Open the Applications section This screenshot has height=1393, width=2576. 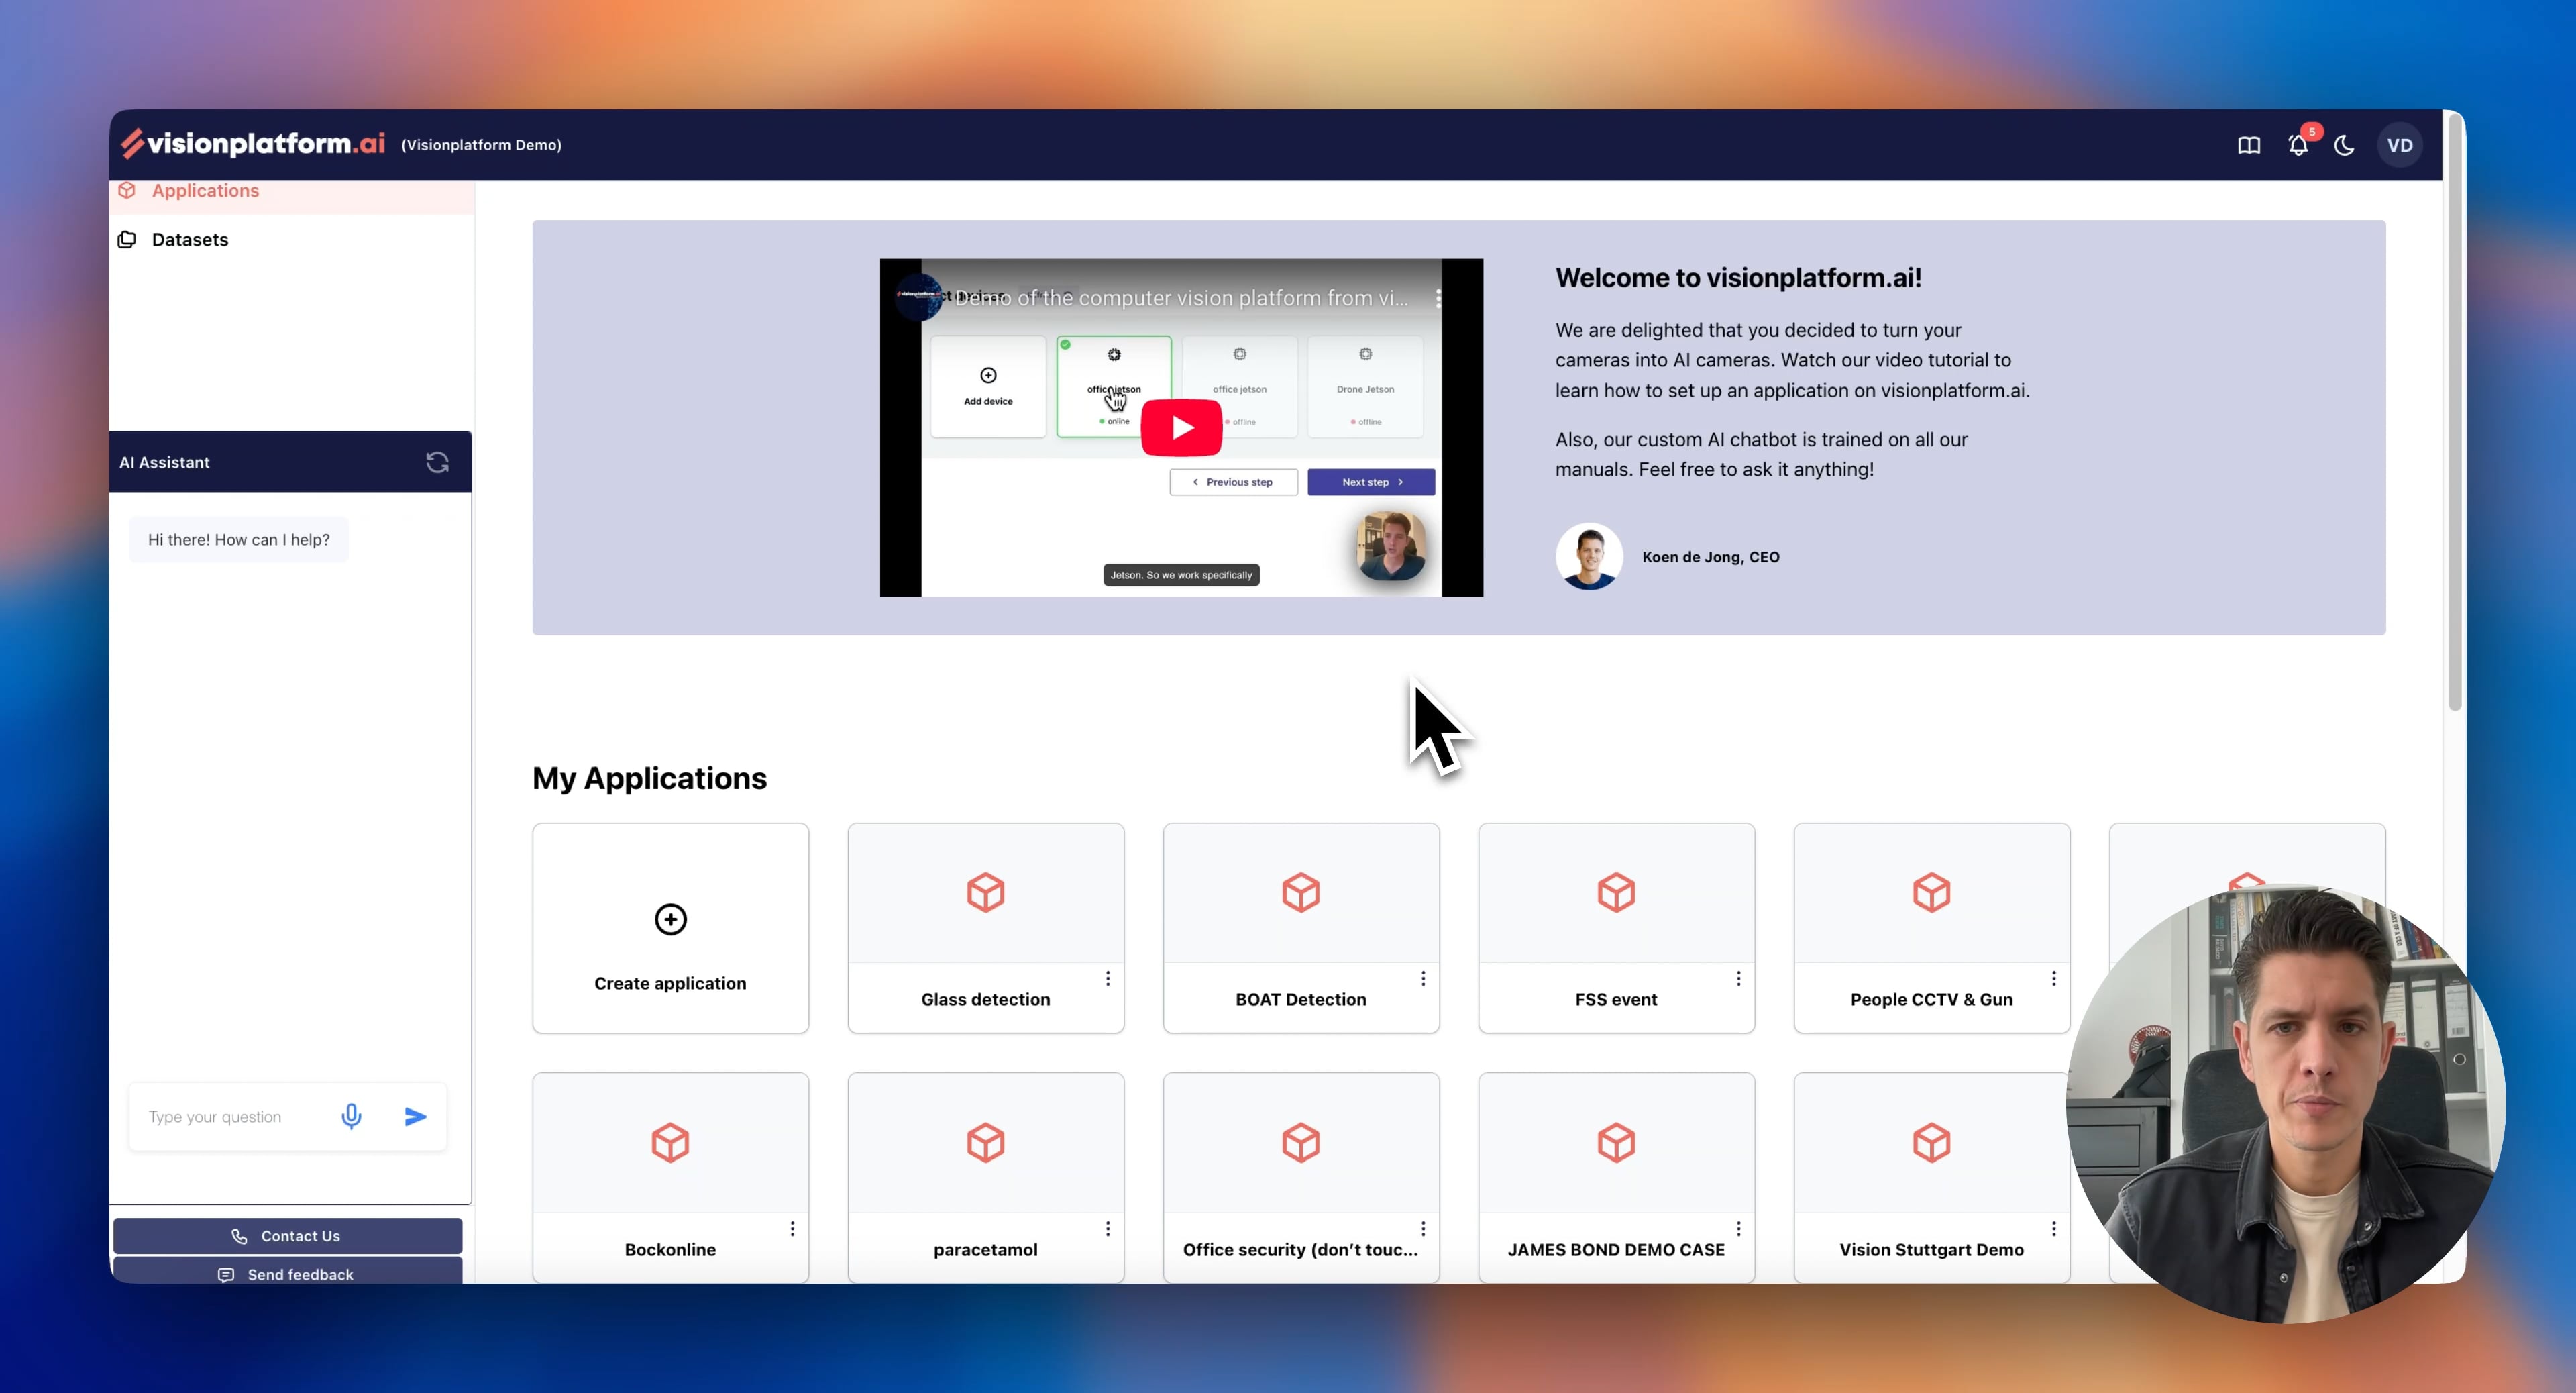pyautogui.click(x=205, y=190)
